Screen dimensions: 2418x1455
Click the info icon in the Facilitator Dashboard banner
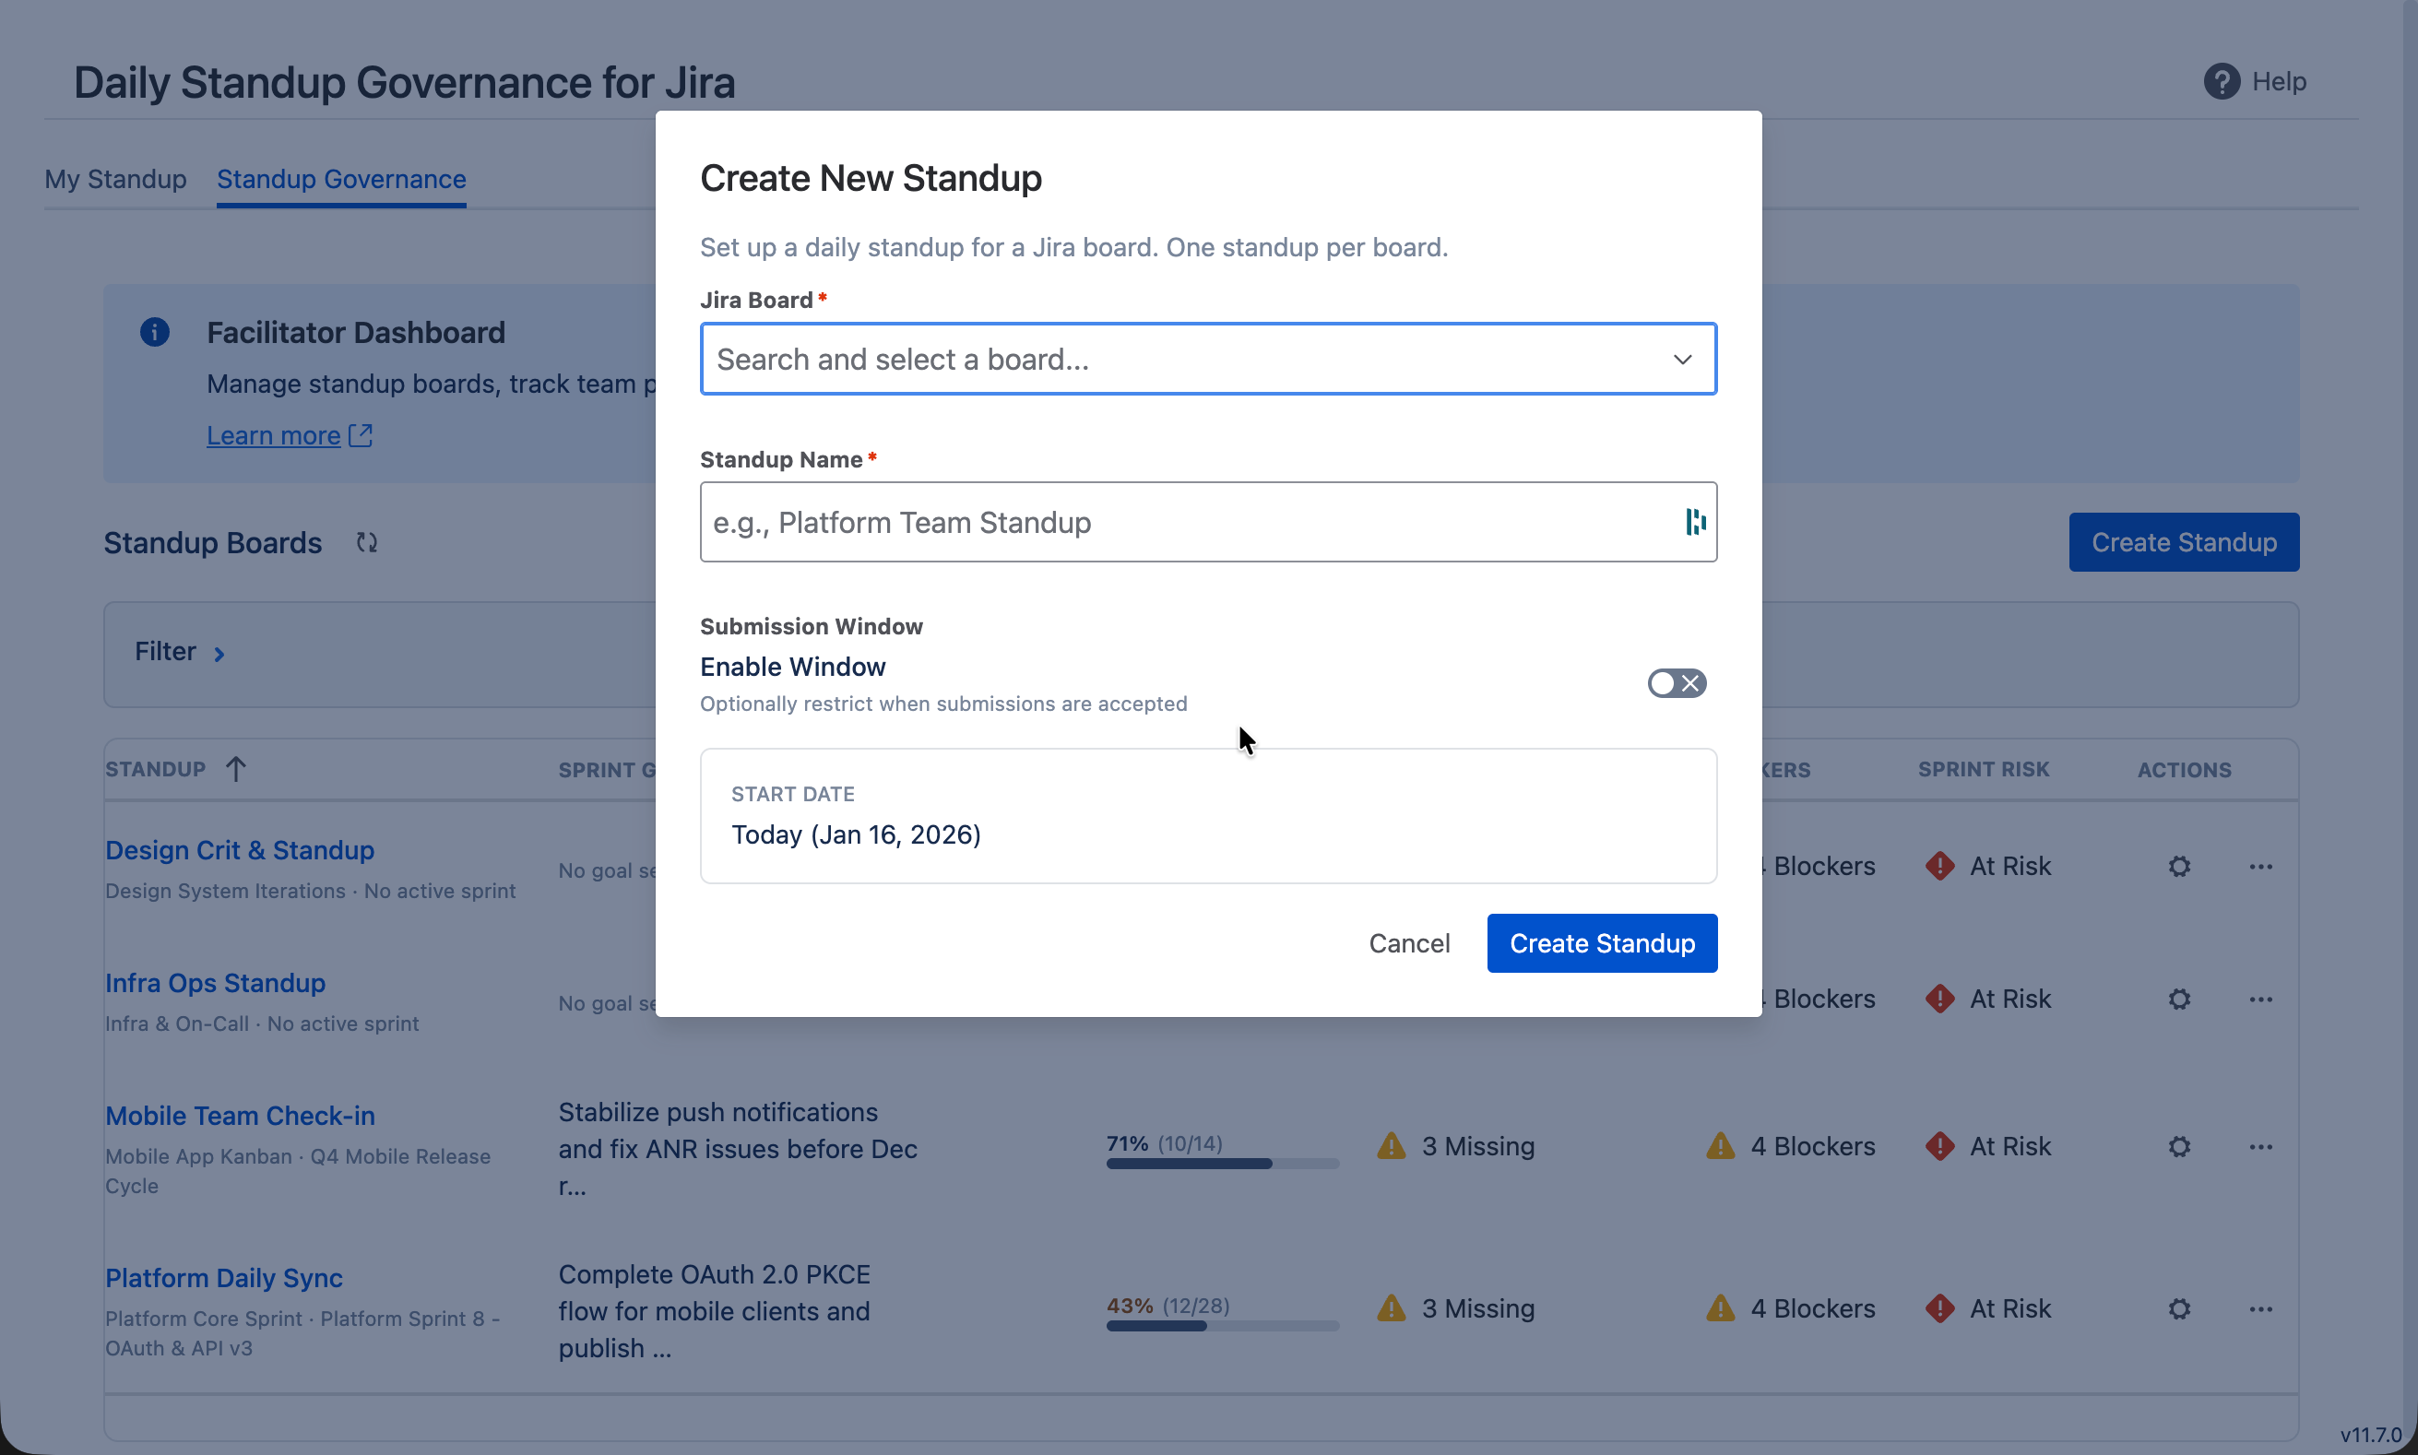click(x=155, y=331)
